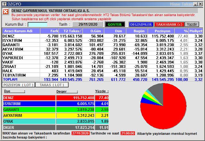This screenshot has width=205, height=141.
Task: Click the blue ISYATIRIM legend row
Action: 56,104
